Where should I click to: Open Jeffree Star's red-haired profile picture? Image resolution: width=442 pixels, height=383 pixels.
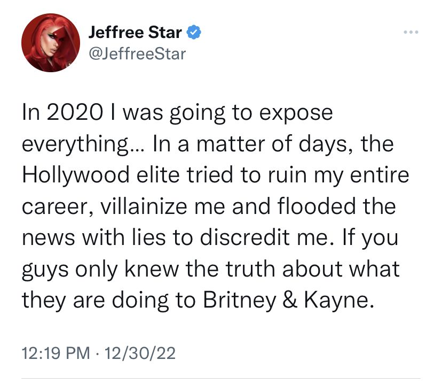pyautogui.click(x=51, y=43)
